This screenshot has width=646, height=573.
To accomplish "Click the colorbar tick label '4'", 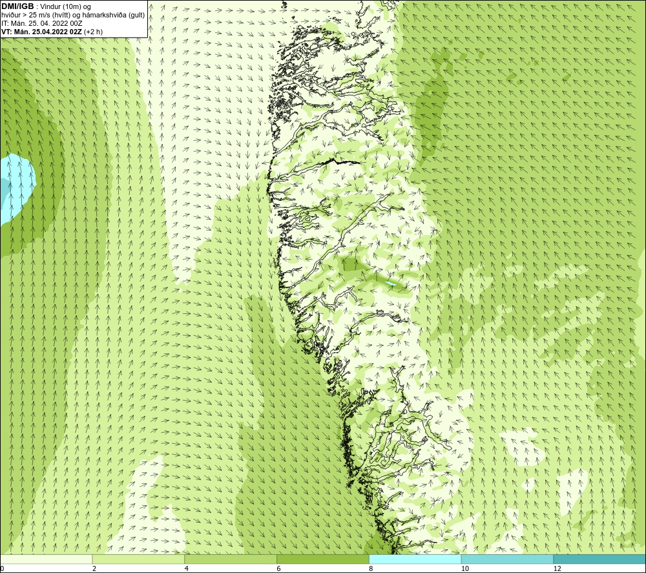I will point(187,568).
